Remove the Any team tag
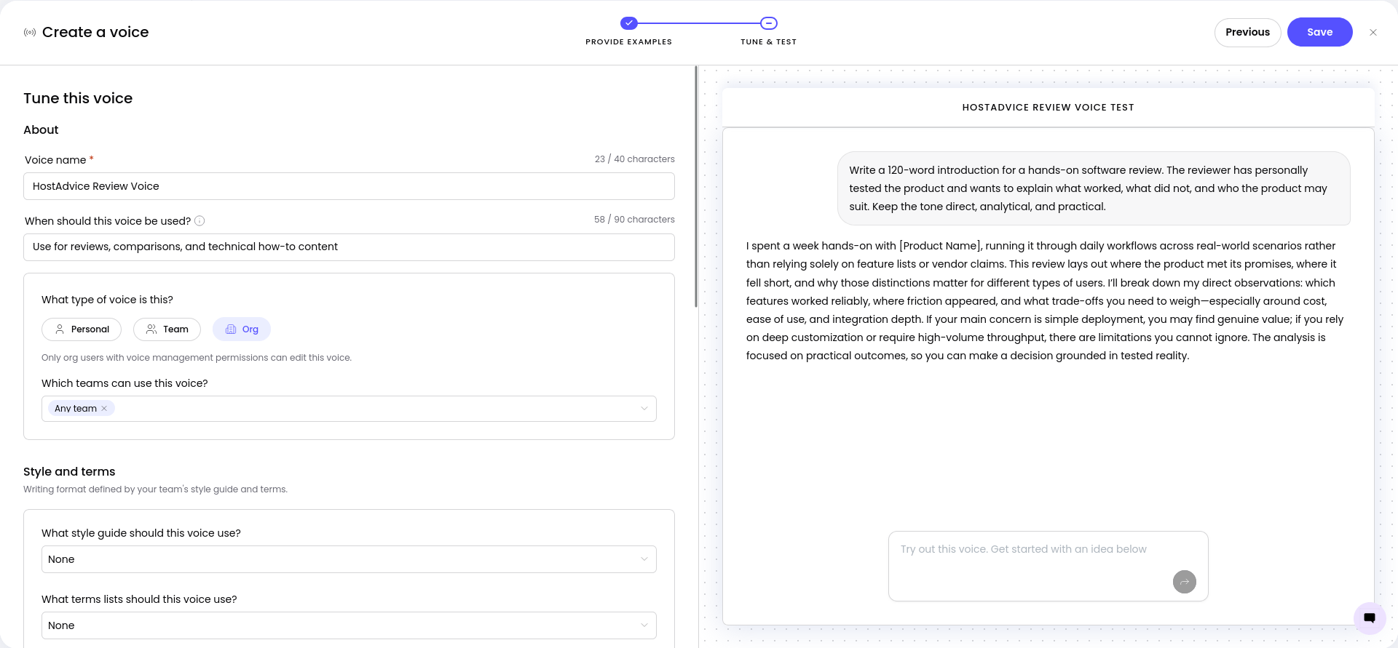1398x648 pixels. coord(104,409)
